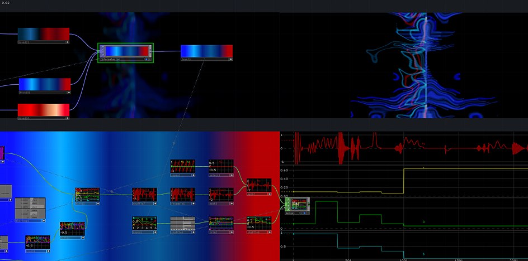Toggle viewer plus on upper node feeding merge1
The image size is (528, 261).
pyautogui.click(x=270, y=194)
